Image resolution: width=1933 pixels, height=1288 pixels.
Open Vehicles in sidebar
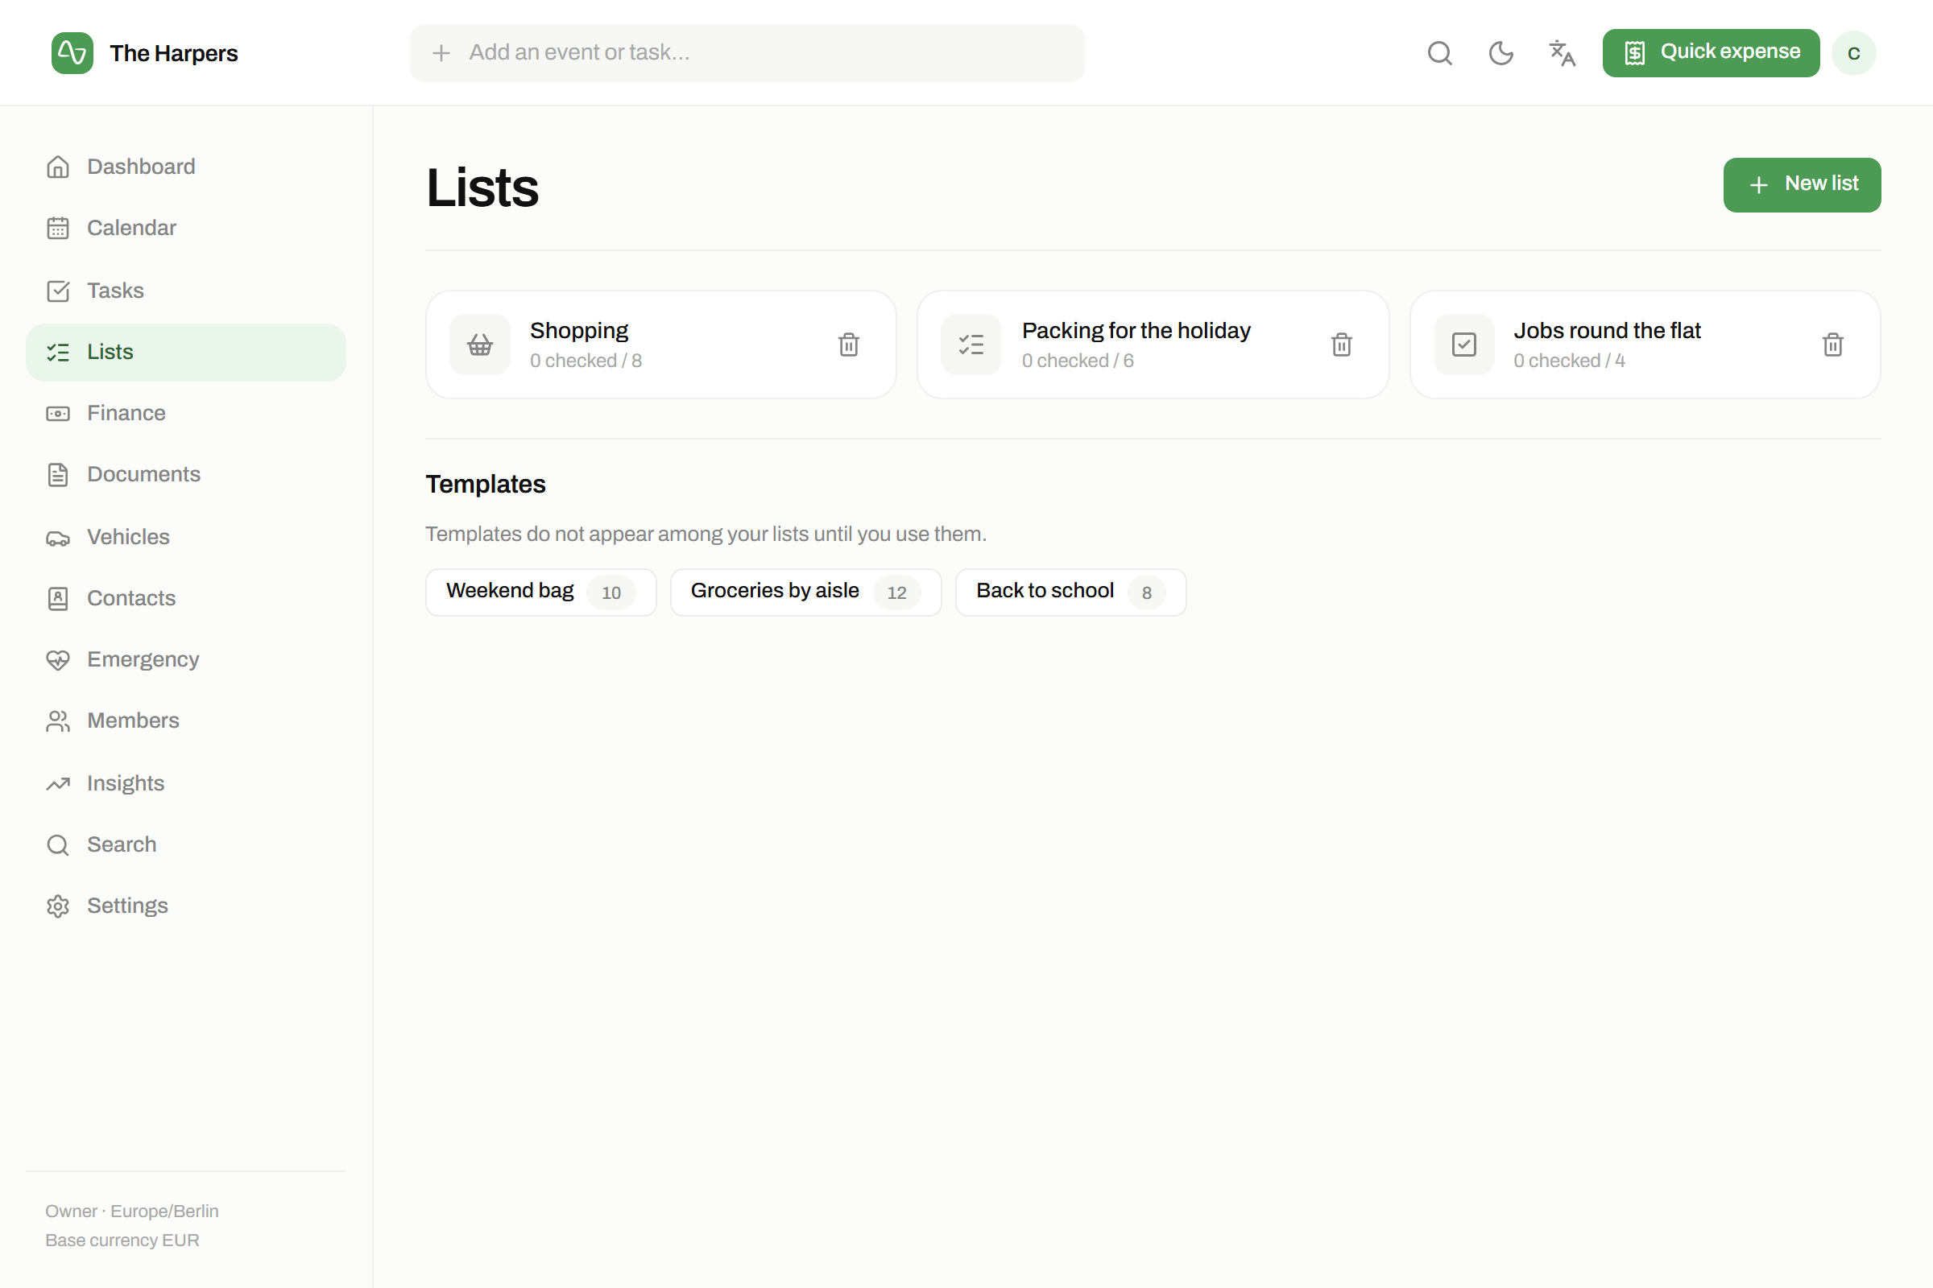[186, 537]
